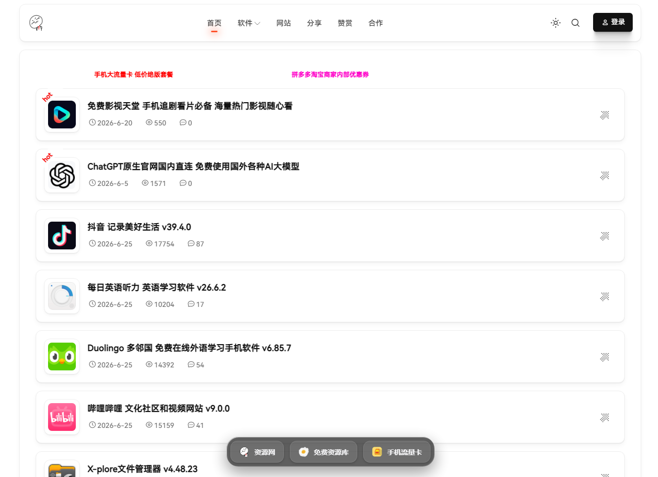Click view count 1571 on ChatGPT post
Image resolution: width=658 pixels, height=477 pixels.
coord(154,183)
